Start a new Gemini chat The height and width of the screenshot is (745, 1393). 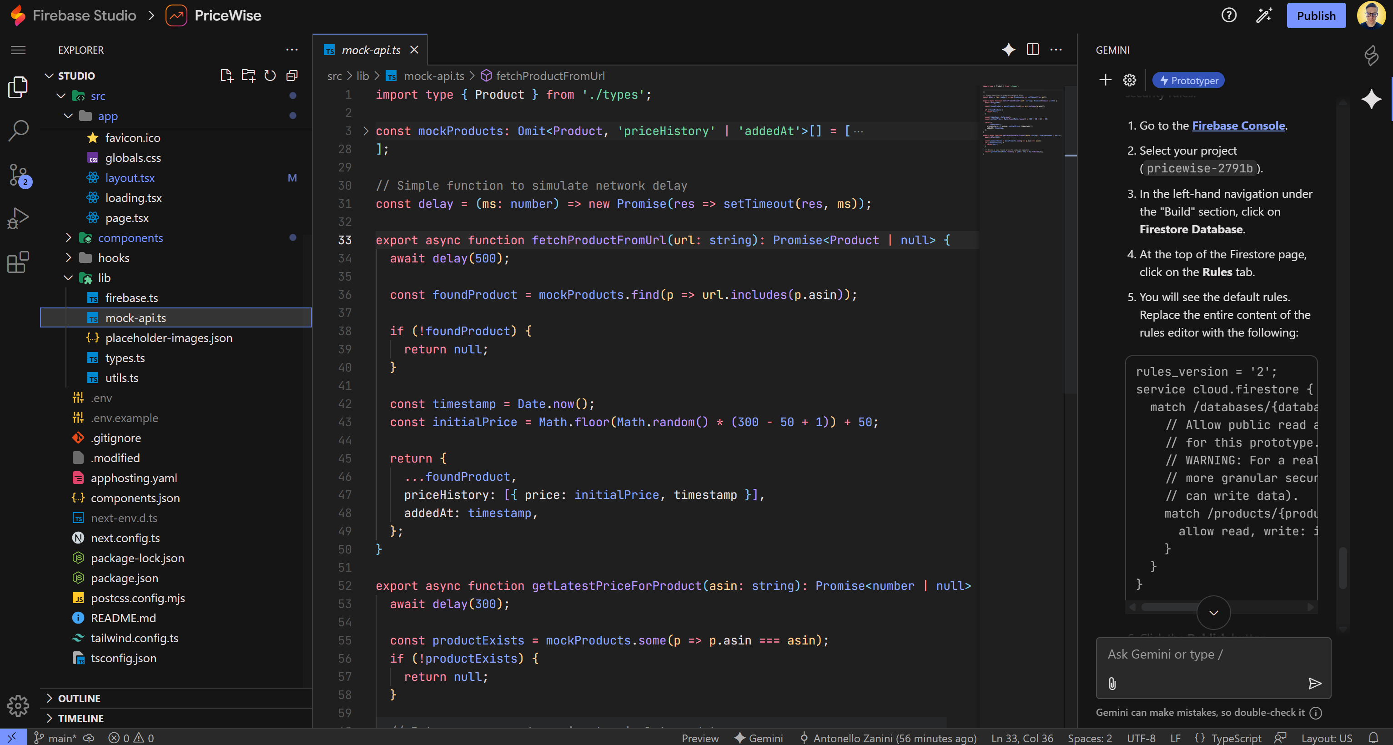pos(1106,80)
